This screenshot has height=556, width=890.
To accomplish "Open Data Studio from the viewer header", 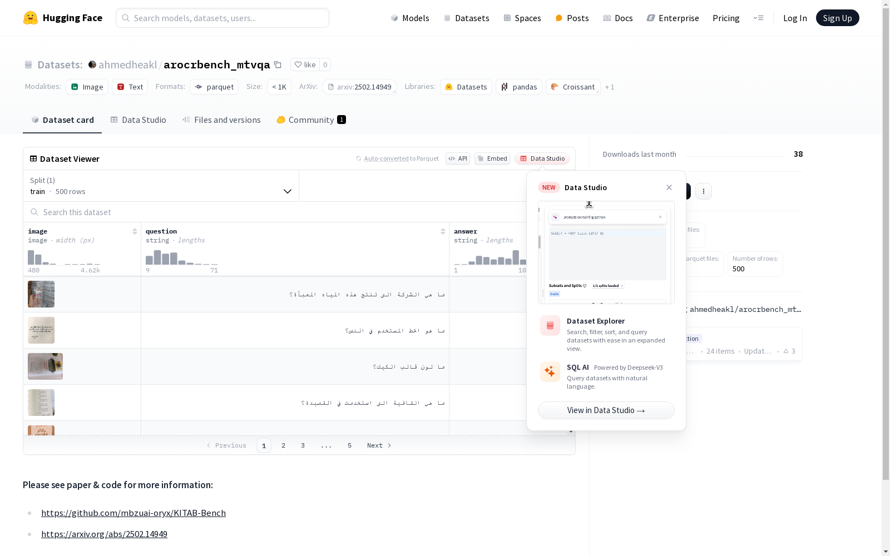I will [542, 158].
